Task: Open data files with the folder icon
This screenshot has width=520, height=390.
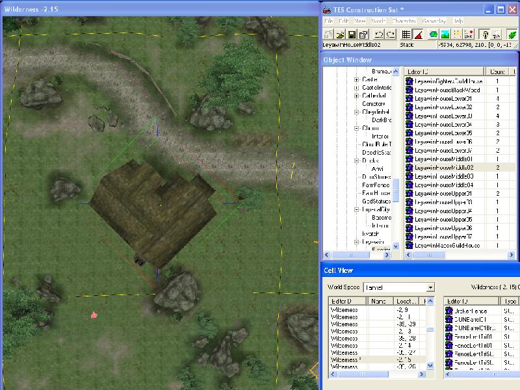Action: (340, 34)
